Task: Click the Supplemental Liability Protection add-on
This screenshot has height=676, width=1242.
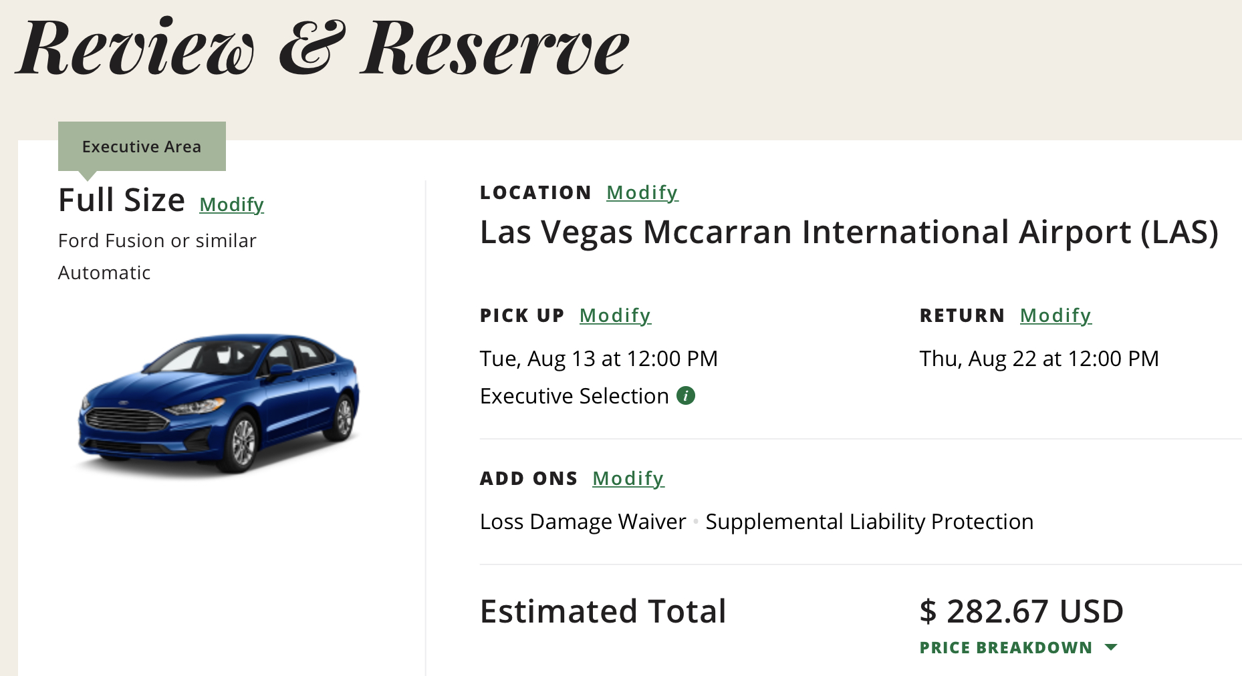Action: 869,522
